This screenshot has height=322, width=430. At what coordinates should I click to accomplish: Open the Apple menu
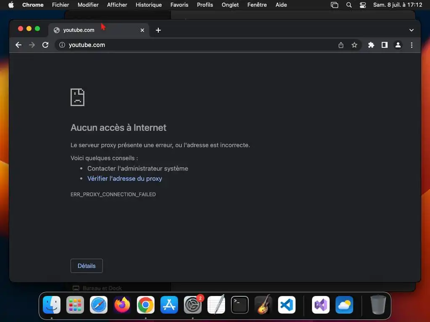click(x=11, y=5)
